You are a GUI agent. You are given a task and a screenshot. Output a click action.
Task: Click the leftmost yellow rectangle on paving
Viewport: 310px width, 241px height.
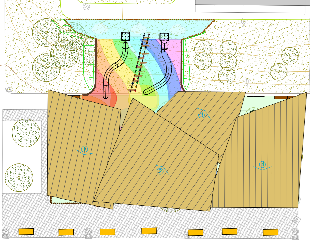[26, 231]
